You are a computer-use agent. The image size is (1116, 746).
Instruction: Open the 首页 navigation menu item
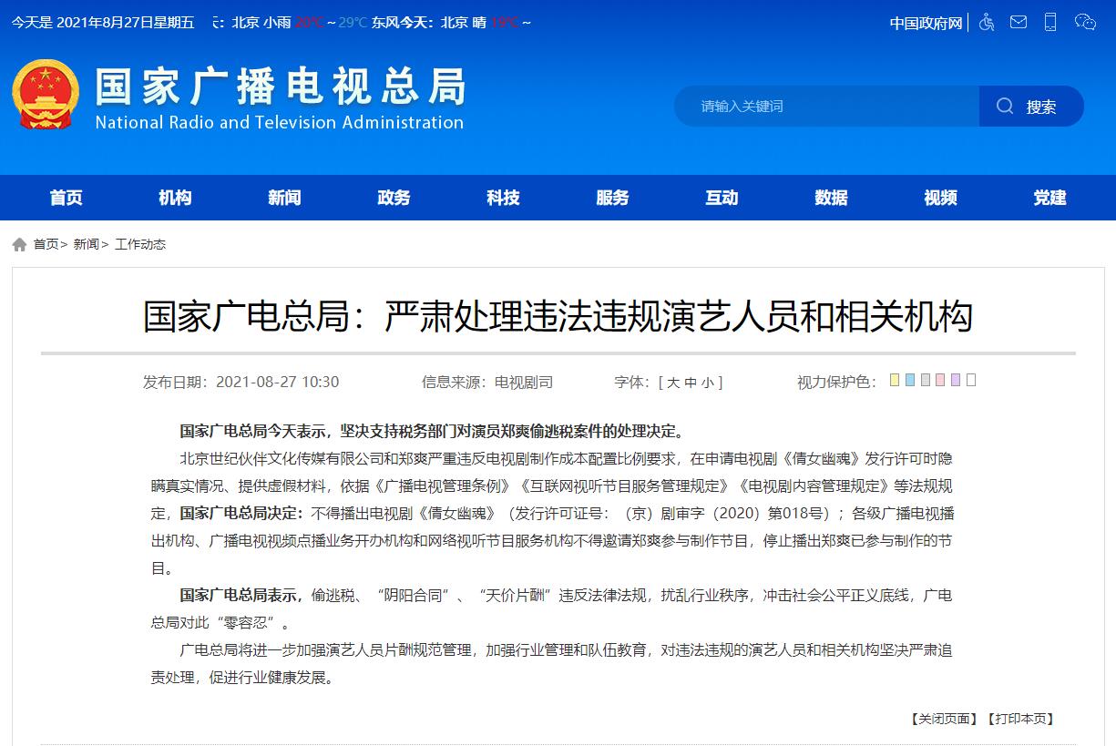pyautogui.click(x=67, y=198)
